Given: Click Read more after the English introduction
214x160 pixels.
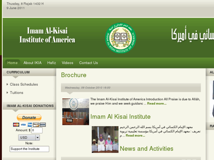Looking at the screenshot, I should [157, 104].
